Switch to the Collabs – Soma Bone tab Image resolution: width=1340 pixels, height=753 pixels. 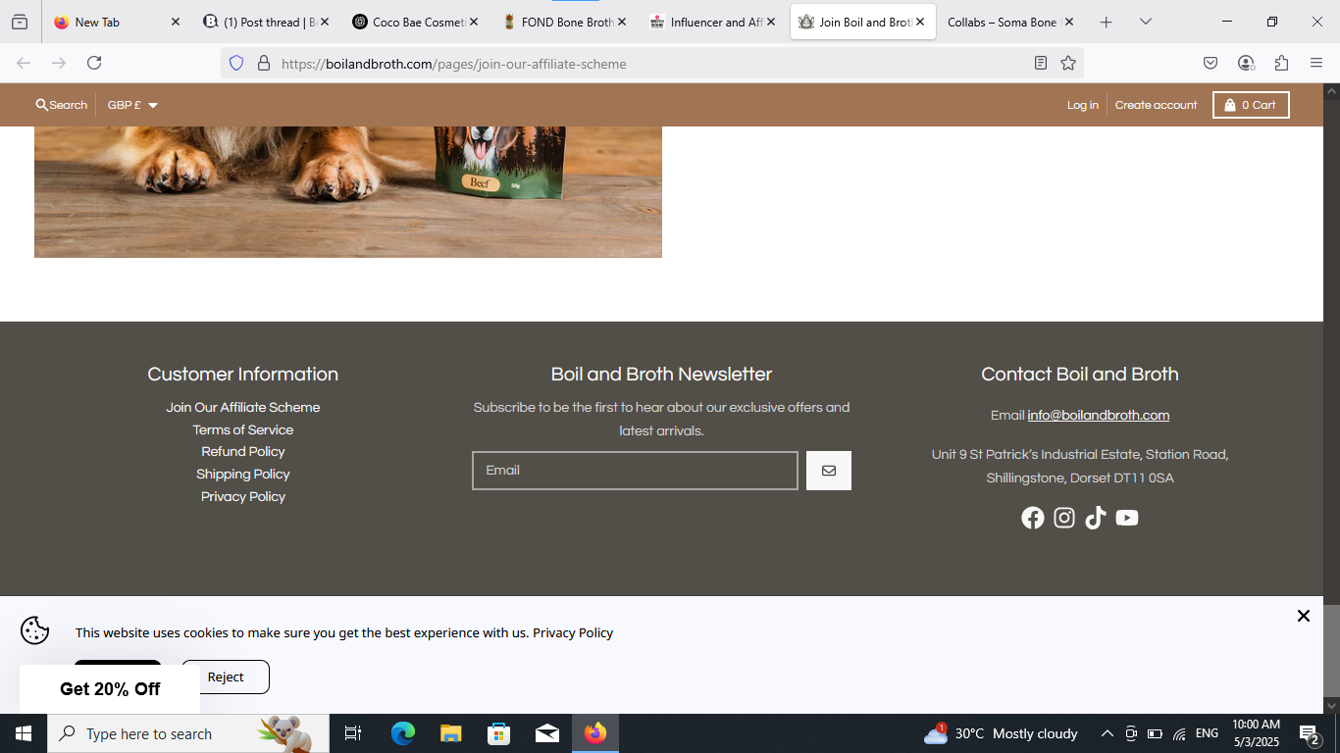(1010, 22)
